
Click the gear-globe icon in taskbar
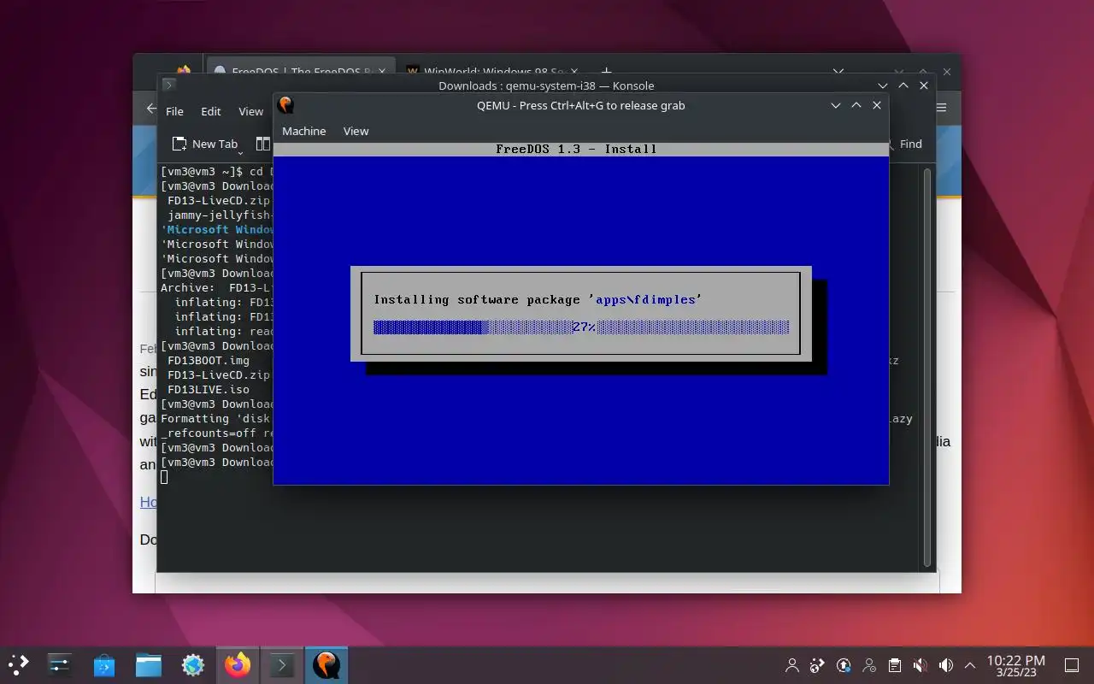[193, 664]
